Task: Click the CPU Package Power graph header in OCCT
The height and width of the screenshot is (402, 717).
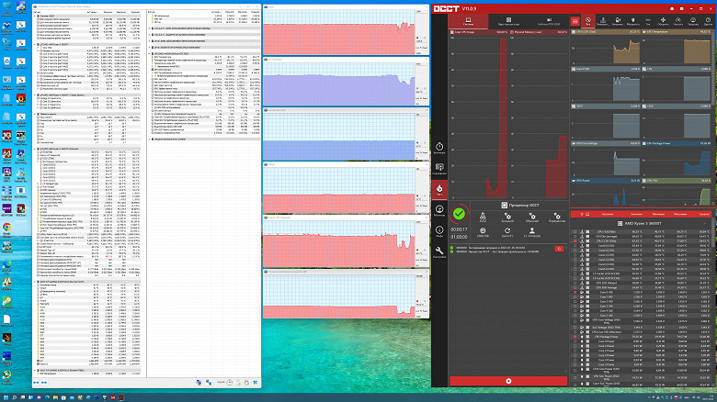Action: point(676,143)
